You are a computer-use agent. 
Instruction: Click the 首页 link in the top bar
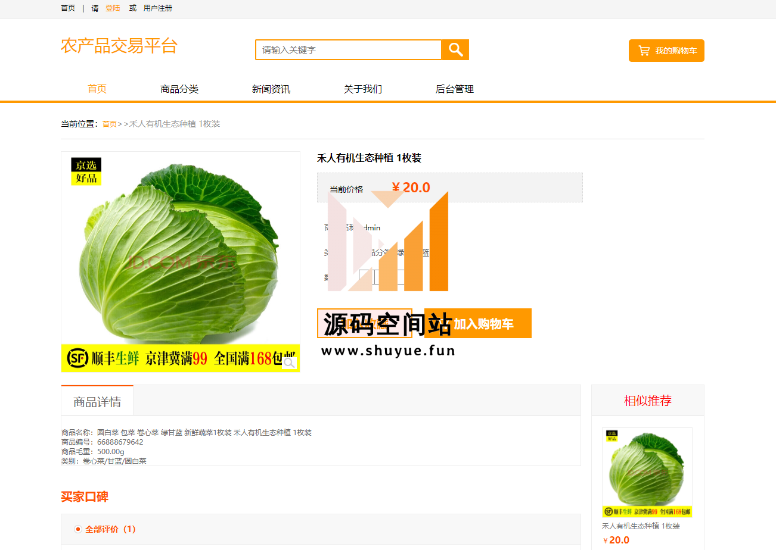[68, 8]
